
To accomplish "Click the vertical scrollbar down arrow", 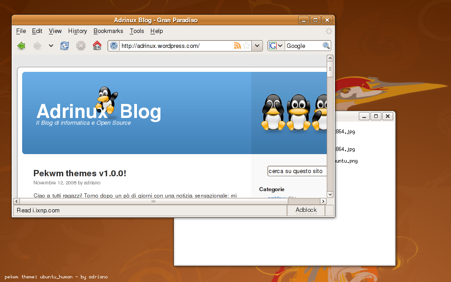I will [x=330, y=194].
